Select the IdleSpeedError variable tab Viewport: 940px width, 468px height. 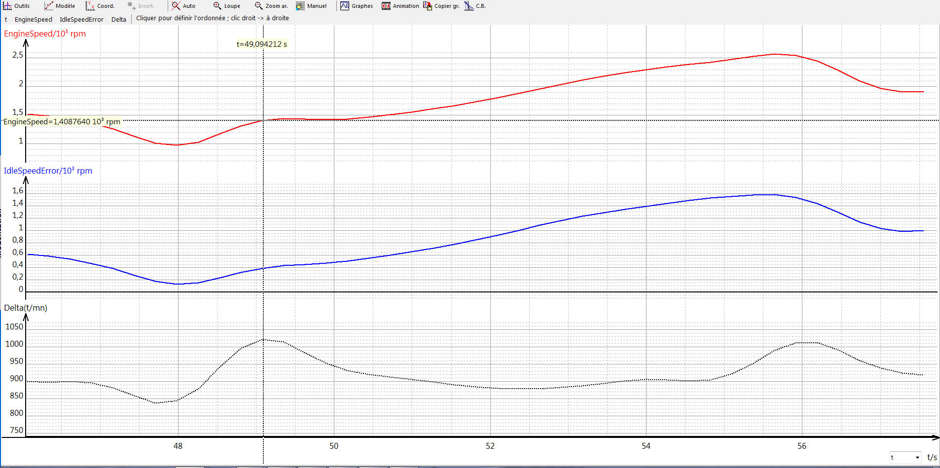coord(81,19)
